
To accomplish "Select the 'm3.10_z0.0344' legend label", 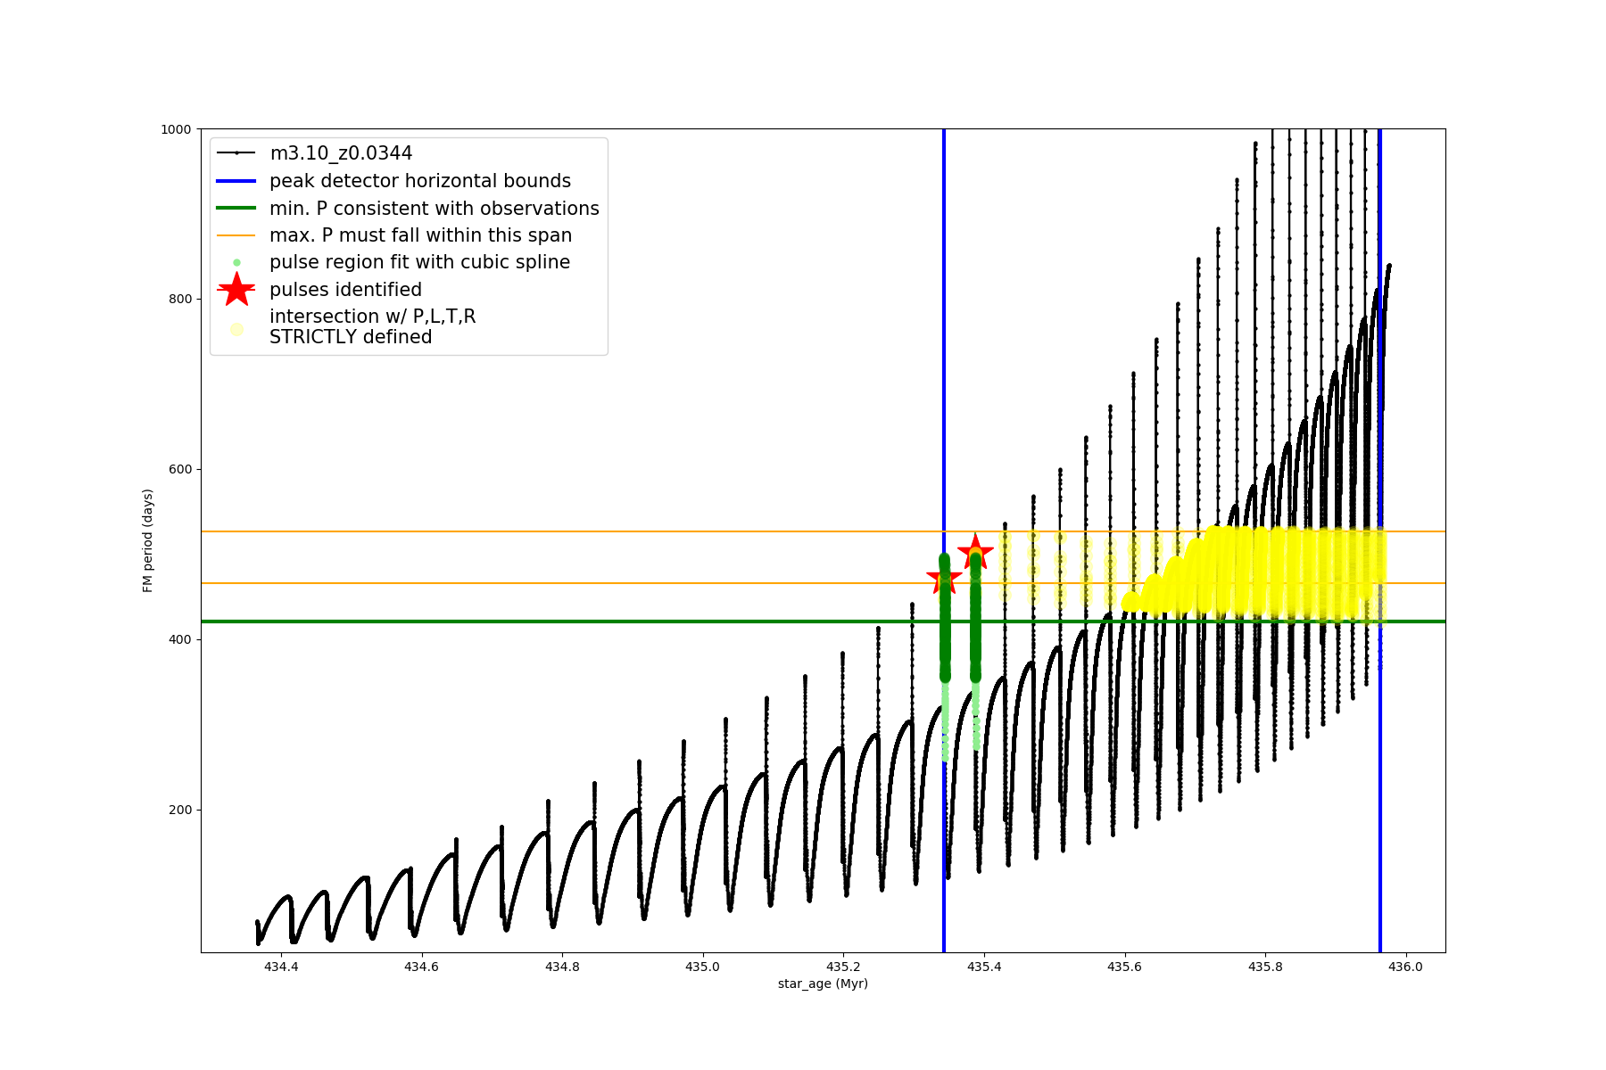I will click(341, 153).
